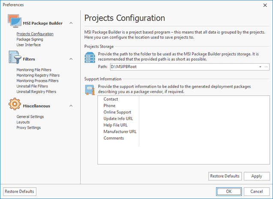Select the Manufacturer URL row
The width and height of the screenshot is (273, 199).
183,132
